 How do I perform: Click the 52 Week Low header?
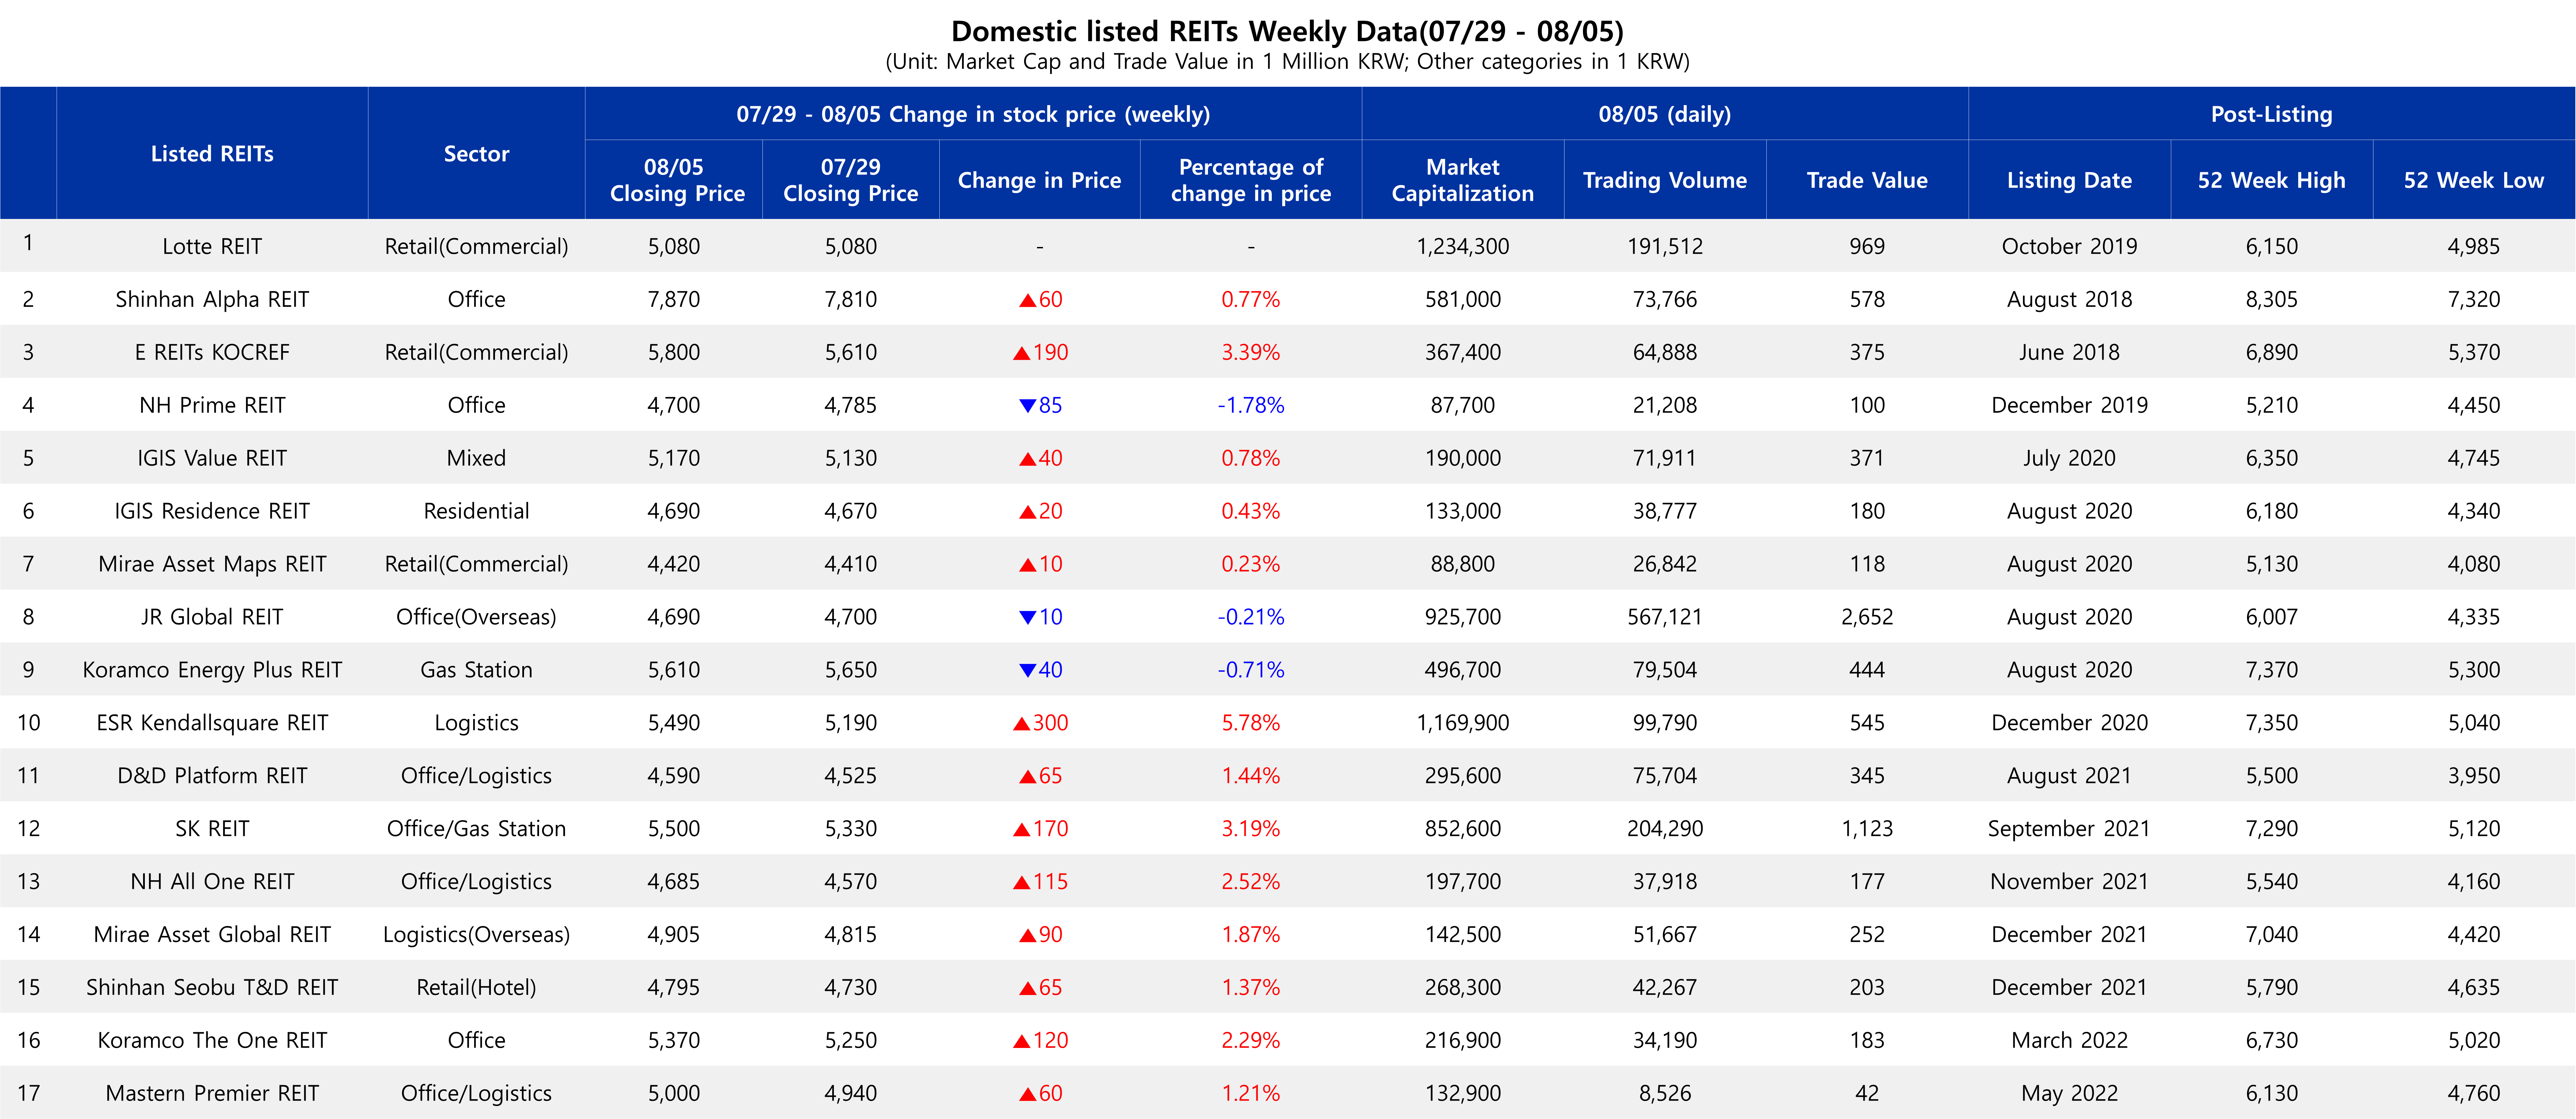point(2474,180)
